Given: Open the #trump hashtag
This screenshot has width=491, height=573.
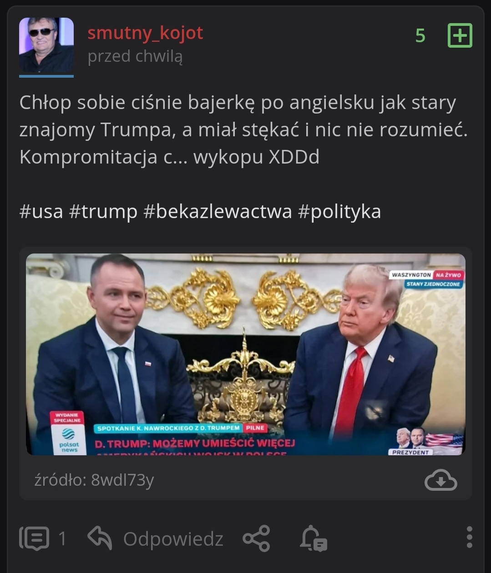Looking at the screenshot, I should (x=103, y=212).
